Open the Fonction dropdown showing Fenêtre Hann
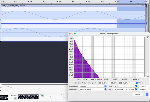The height and width of the screenshot is (102, 150). [x=93, y=89]
